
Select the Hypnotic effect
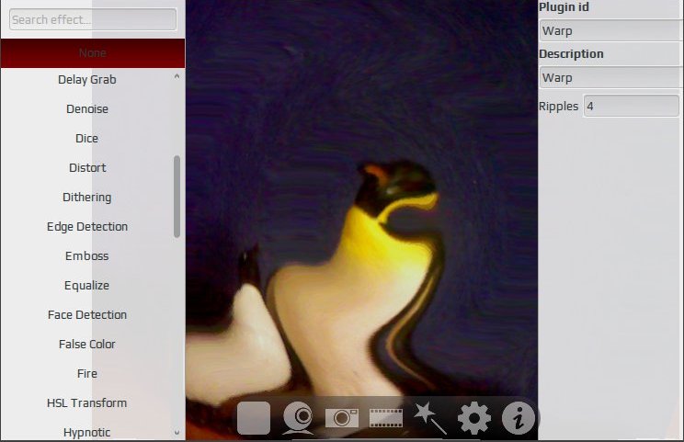86,433
